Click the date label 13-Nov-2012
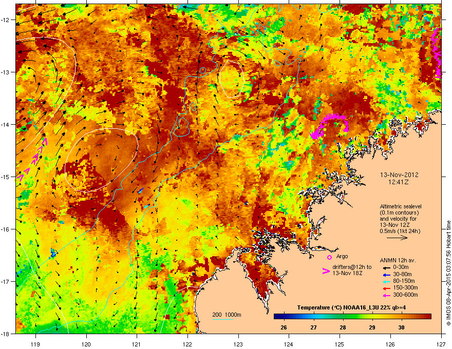Screen dimensions: 452x349 pos(399,175)
